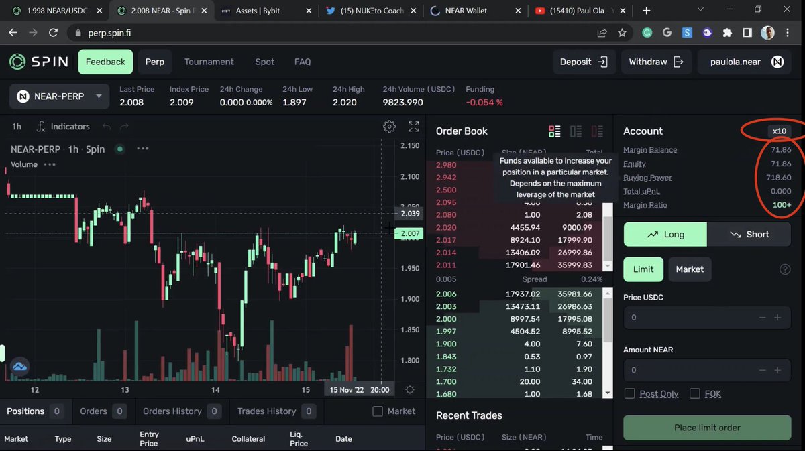Open Chrome three-dot menu
805x451 pixels.
click(789, 33)
